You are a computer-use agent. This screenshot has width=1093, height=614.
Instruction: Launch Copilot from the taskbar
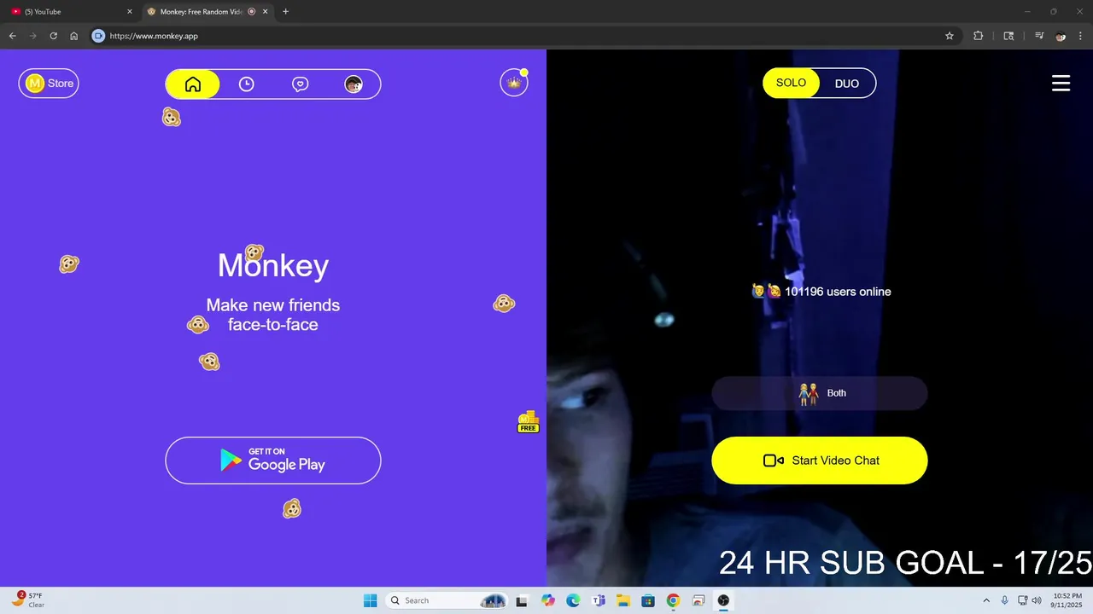(547, 600)
